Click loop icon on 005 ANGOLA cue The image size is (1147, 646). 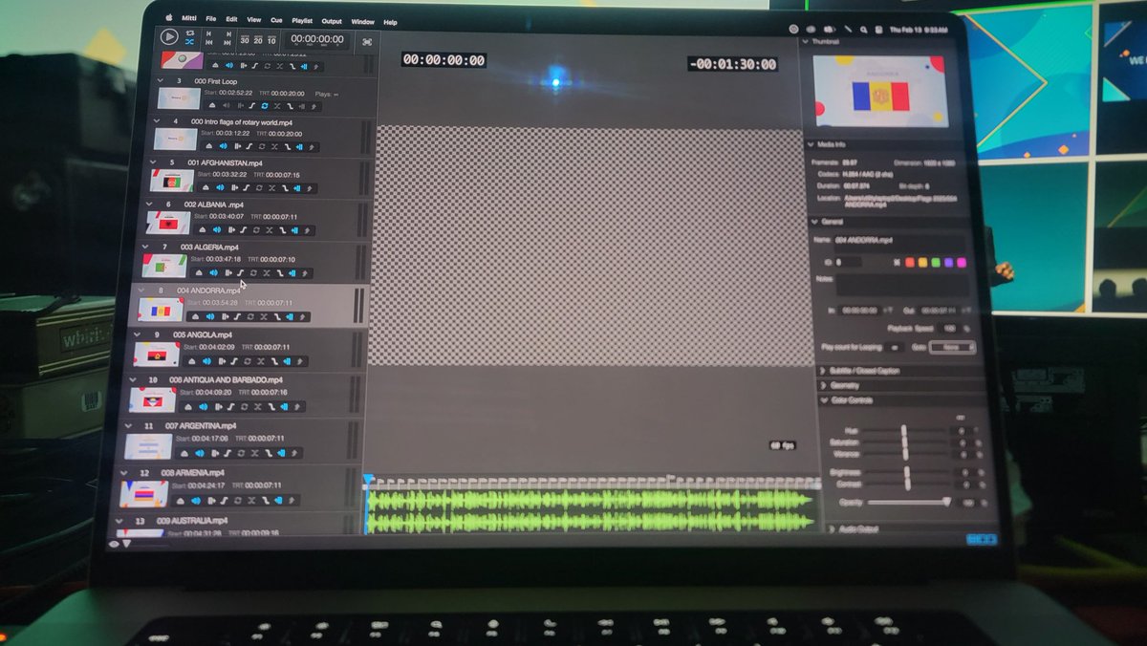click(x=247, y=361)
